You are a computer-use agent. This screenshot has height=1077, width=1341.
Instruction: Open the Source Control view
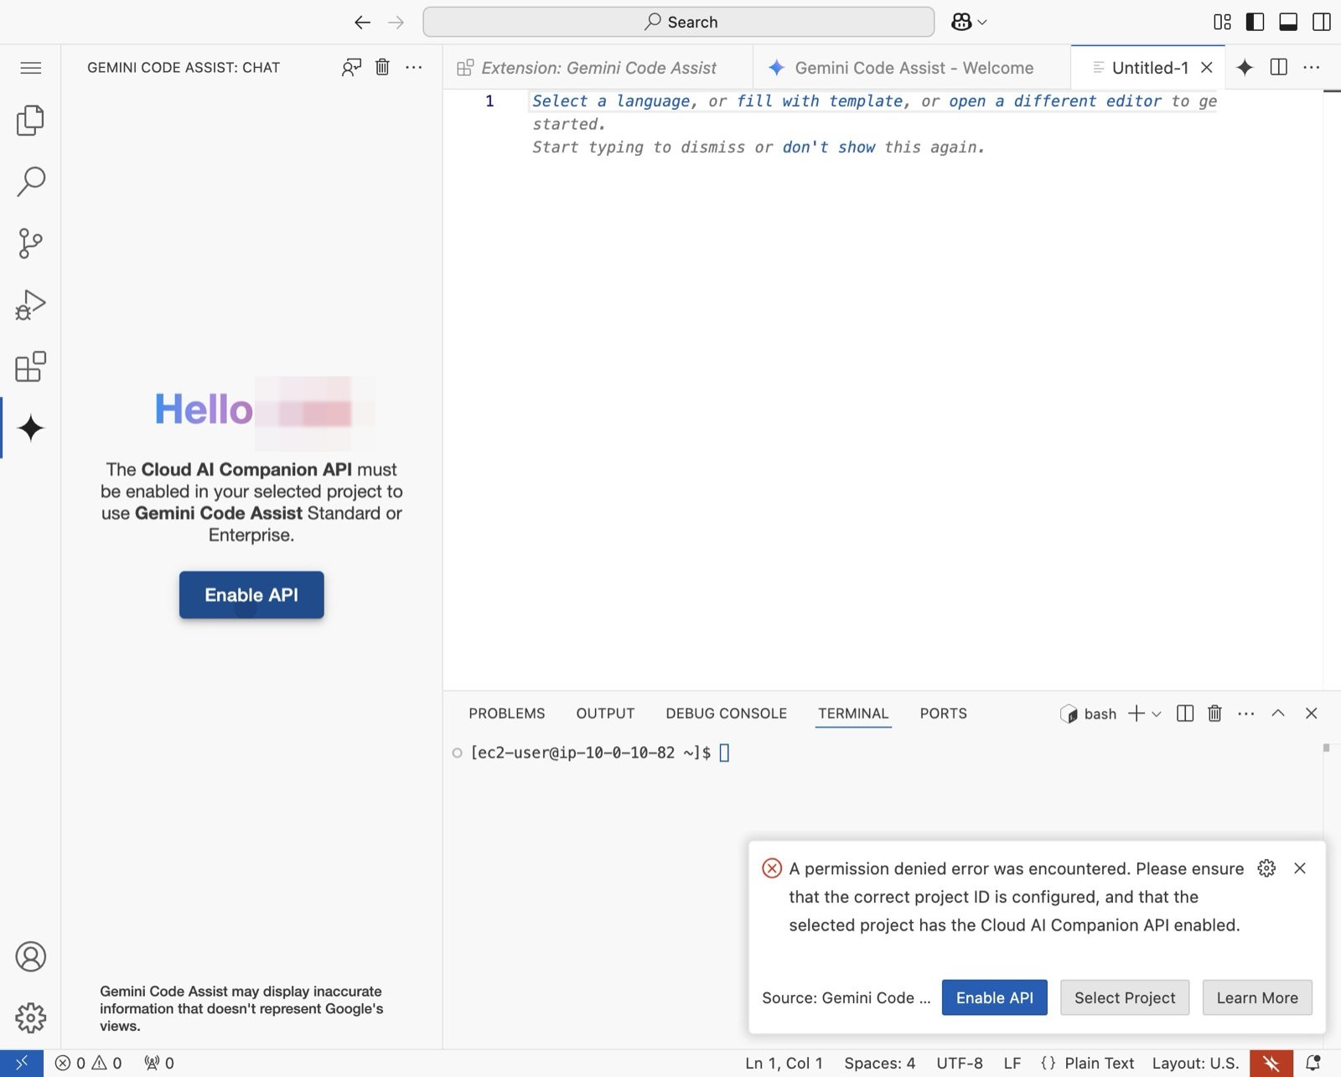(x=30, y=243)
